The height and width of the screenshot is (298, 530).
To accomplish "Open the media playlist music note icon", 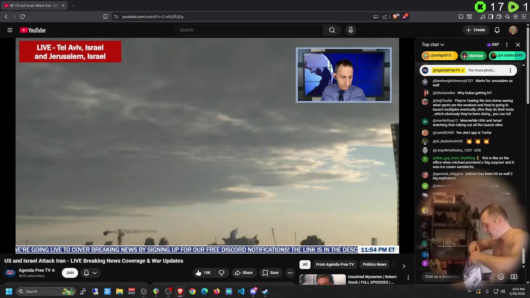I will [x=483, y=17].
